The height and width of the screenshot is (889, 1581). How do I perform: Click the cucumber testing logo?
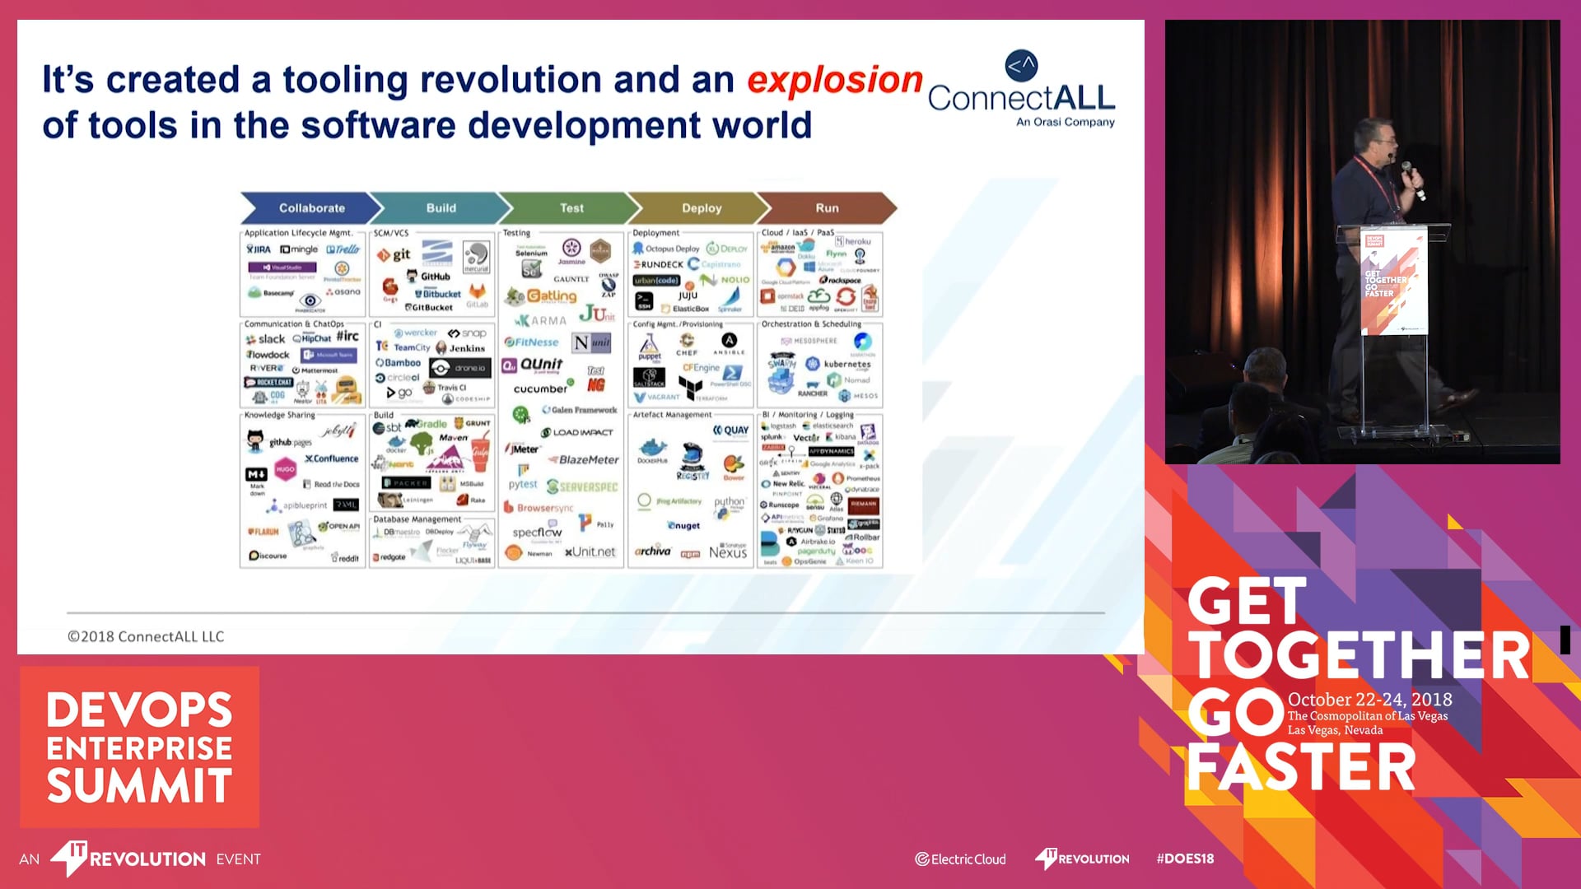[x=541, y=389]
